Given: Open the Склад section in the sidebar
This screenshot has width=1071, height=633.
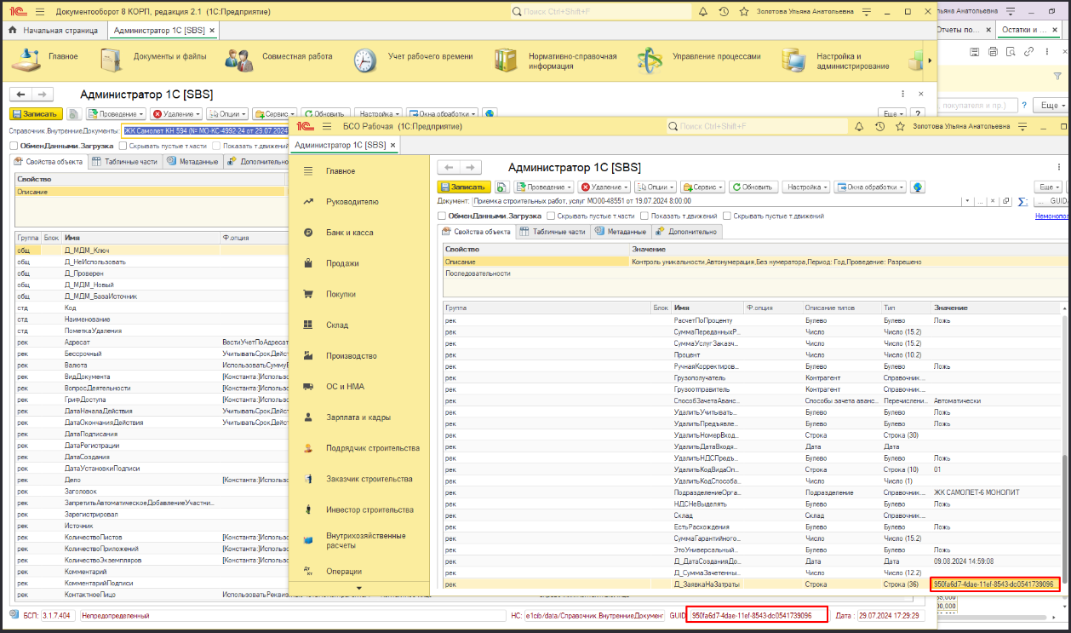Looking at the screenshot, I should (x=337, y=325).
